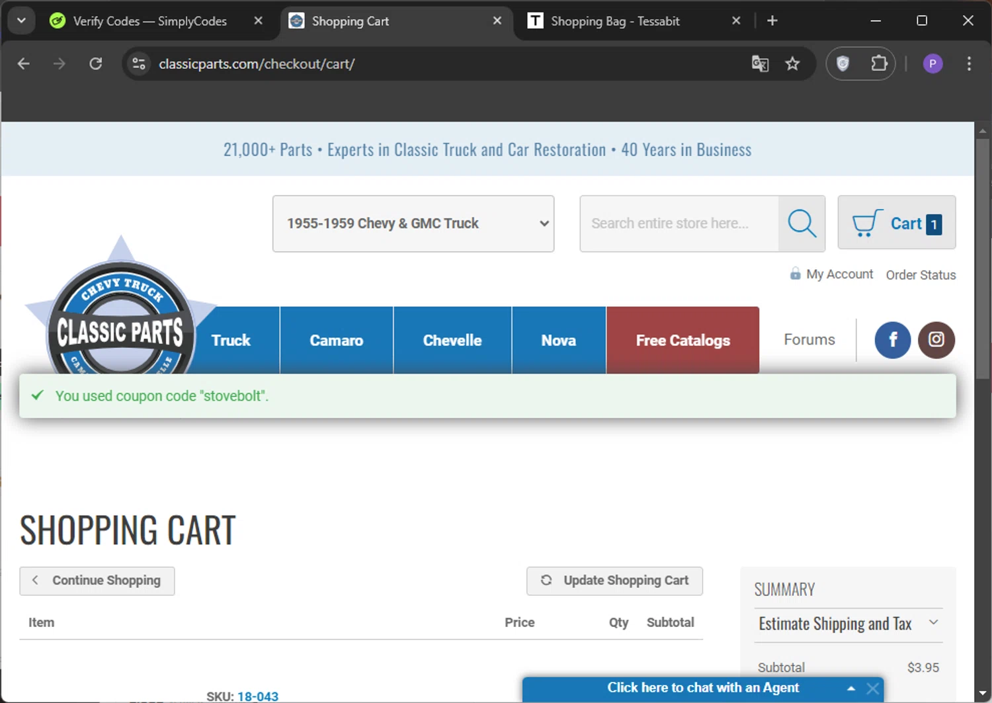
Task: Click Update Shopping Cart button
Action: pos(614,581)
